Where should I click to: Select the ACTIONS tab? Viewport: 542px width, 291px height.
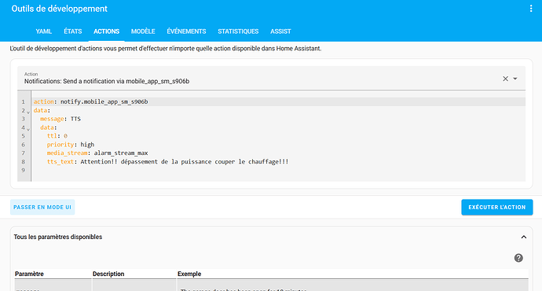coord(107,31)
